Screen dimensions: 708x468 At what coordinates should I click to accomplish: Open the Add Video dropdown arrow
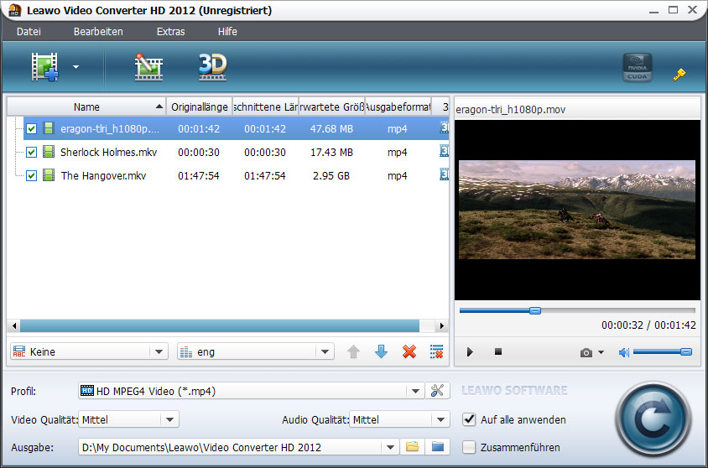[75, 67]
